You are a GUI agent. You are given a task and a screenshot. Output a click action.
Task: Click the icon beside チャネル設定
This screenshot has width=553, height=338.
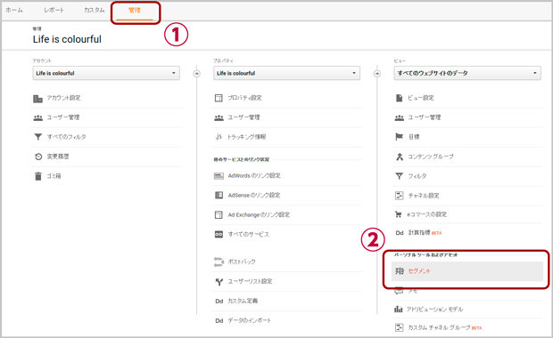click(x=399, y=196)
